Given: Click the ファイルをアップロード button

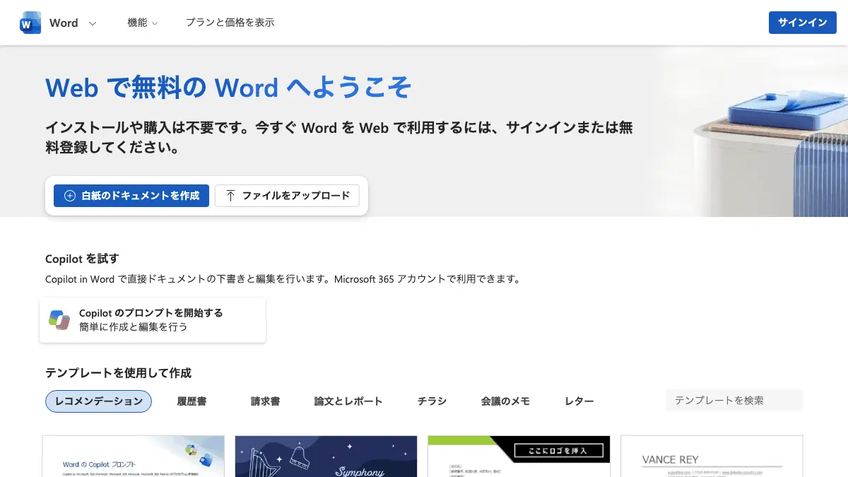Looking at the screenshot, I should pos(287,196).
